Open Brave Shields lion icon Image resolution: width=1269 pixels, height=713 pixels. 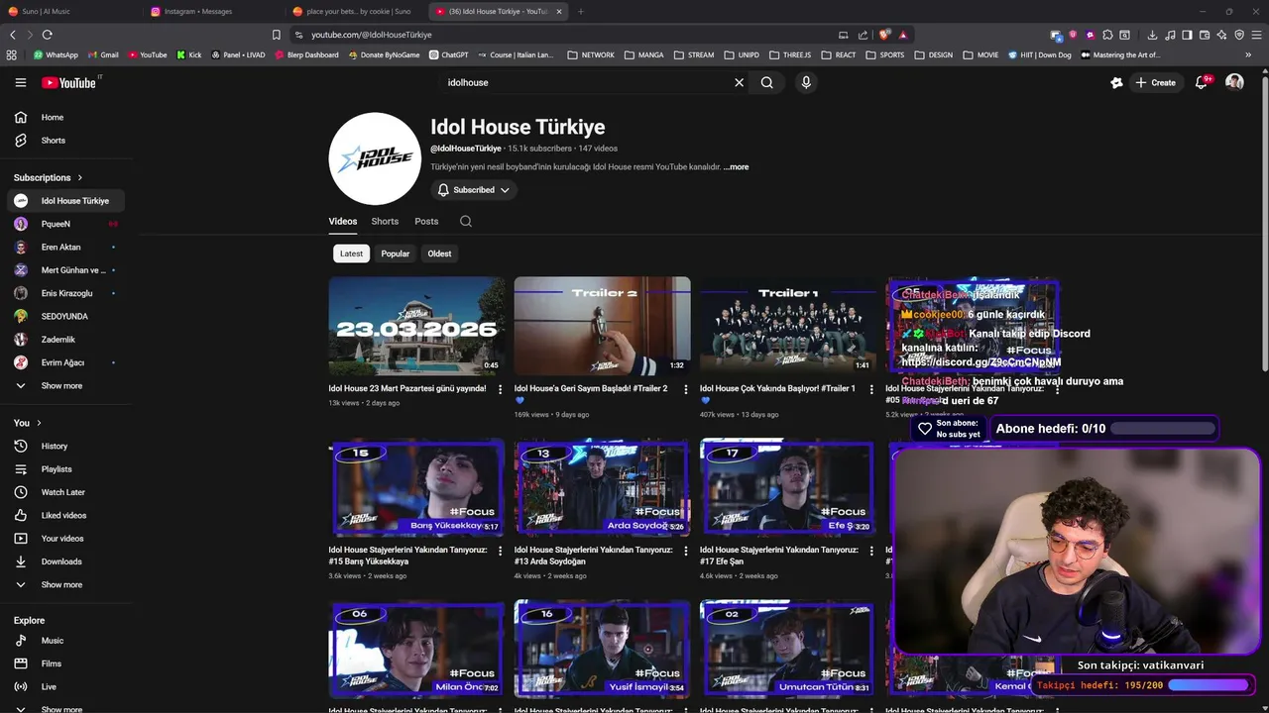click(884, 35)
